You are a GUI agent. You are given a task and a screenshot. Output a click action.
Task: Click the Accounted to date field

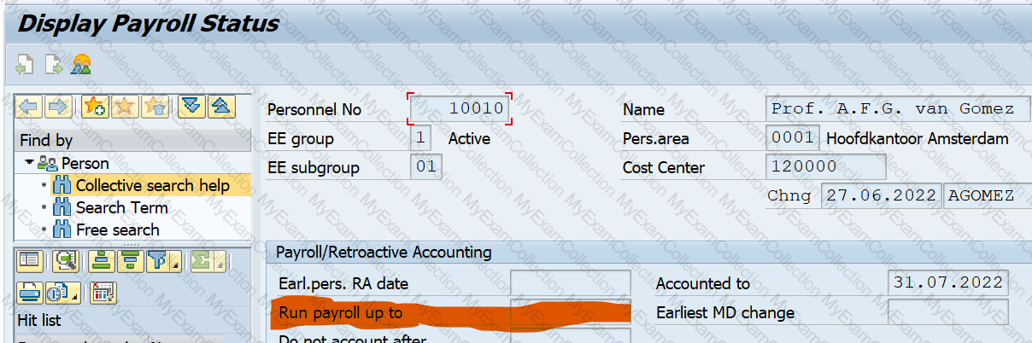click(x=948, y=283)
